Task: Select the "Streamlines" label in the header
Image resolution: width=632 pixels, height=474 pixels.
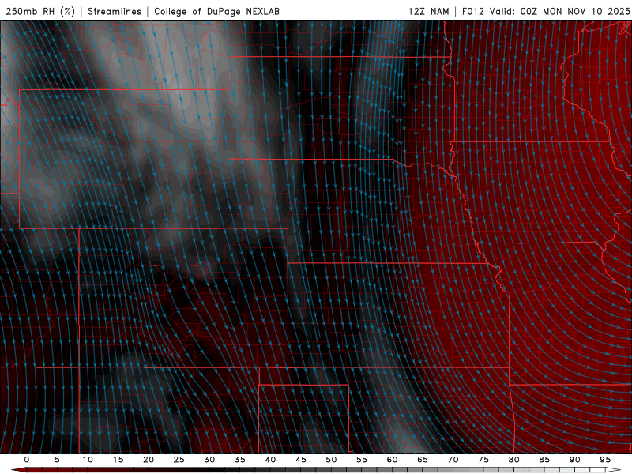Action: [115, 11]
